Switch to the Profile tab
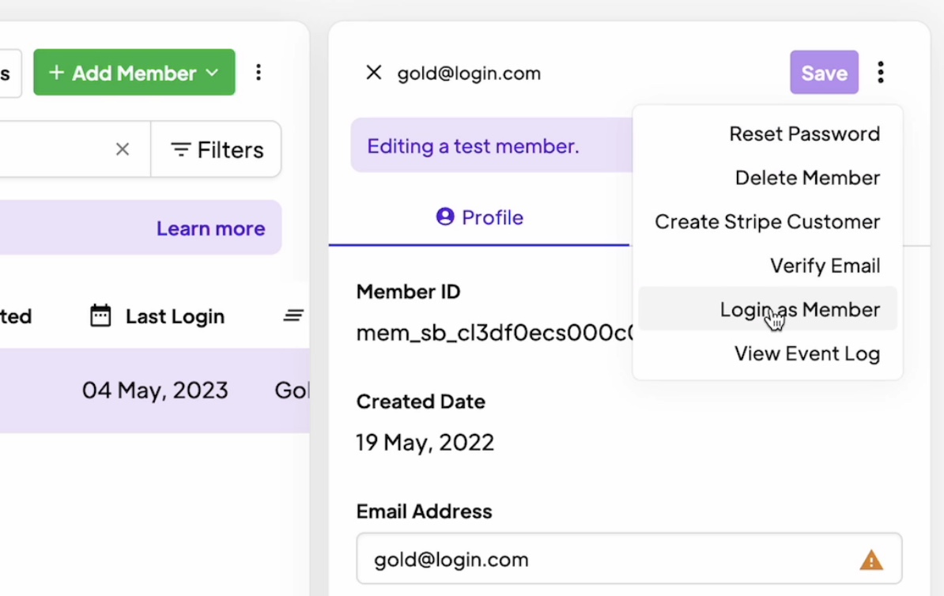 [x=480, y=217]
